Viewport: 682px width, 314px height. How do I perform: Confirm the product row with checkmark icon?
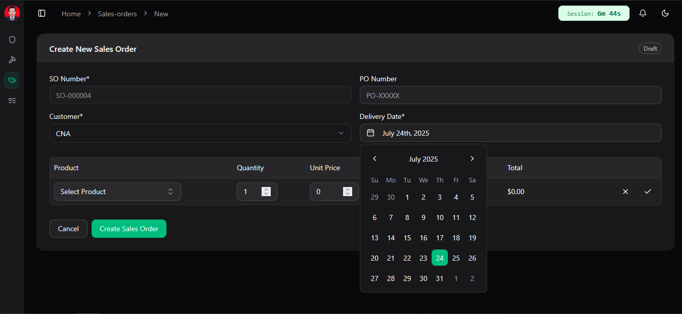(x=648, y=192)
